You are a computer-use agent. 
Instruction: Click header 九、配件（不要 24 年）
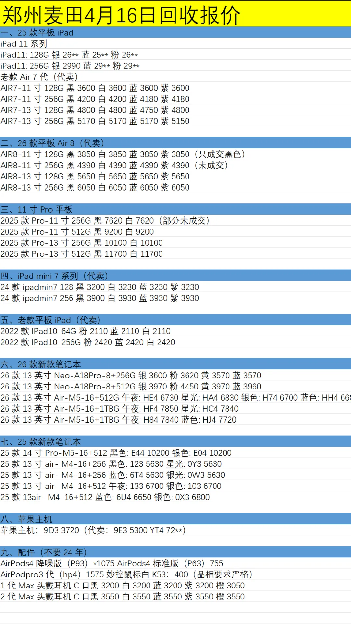175,551
